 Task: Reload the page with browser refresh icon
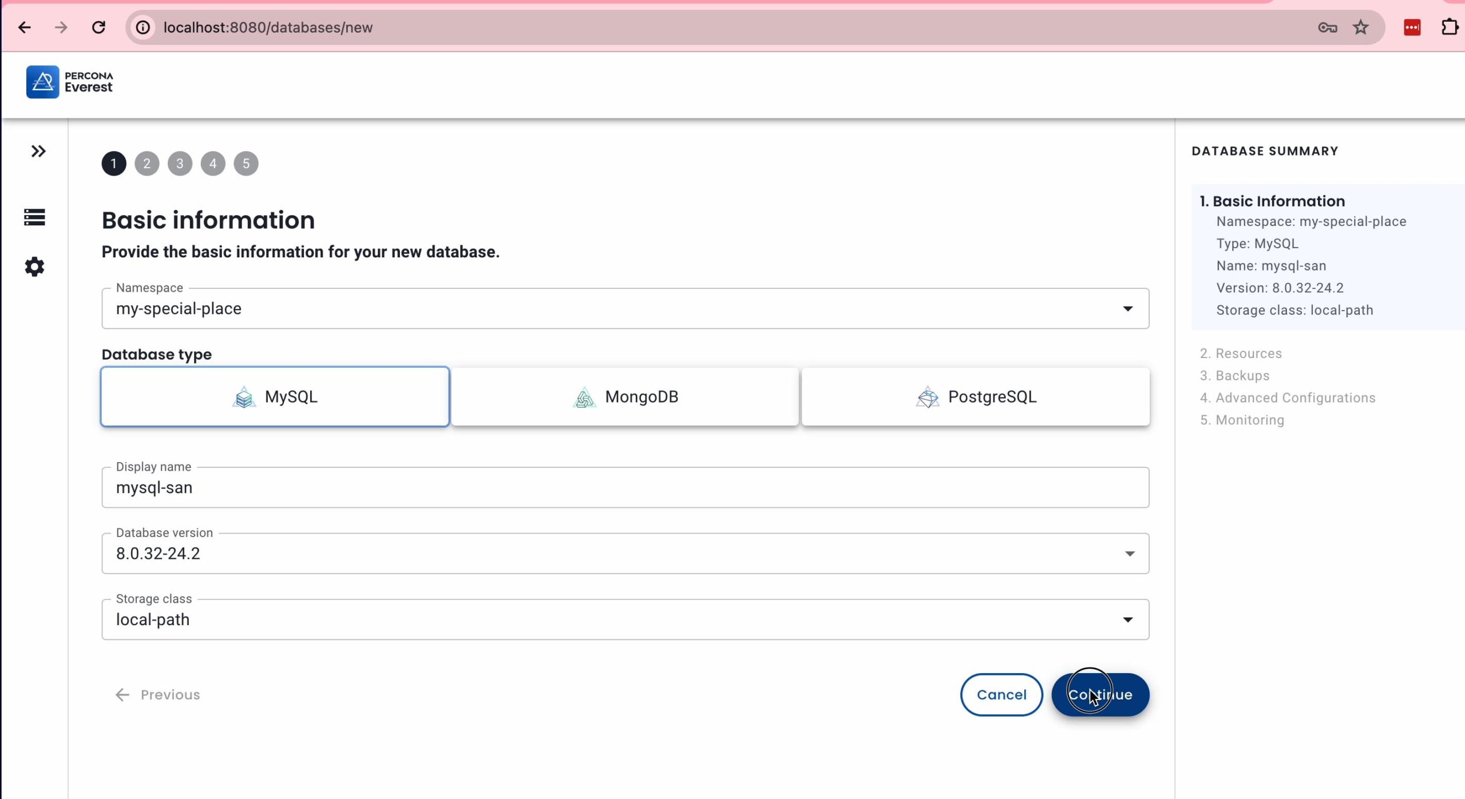click(98, 27)
